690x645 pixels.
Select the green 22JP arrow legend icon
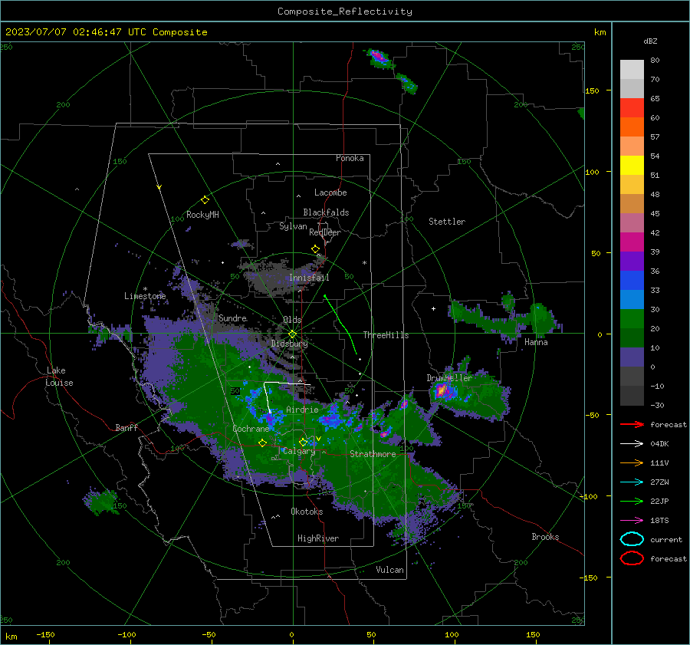tap(632, 501)
